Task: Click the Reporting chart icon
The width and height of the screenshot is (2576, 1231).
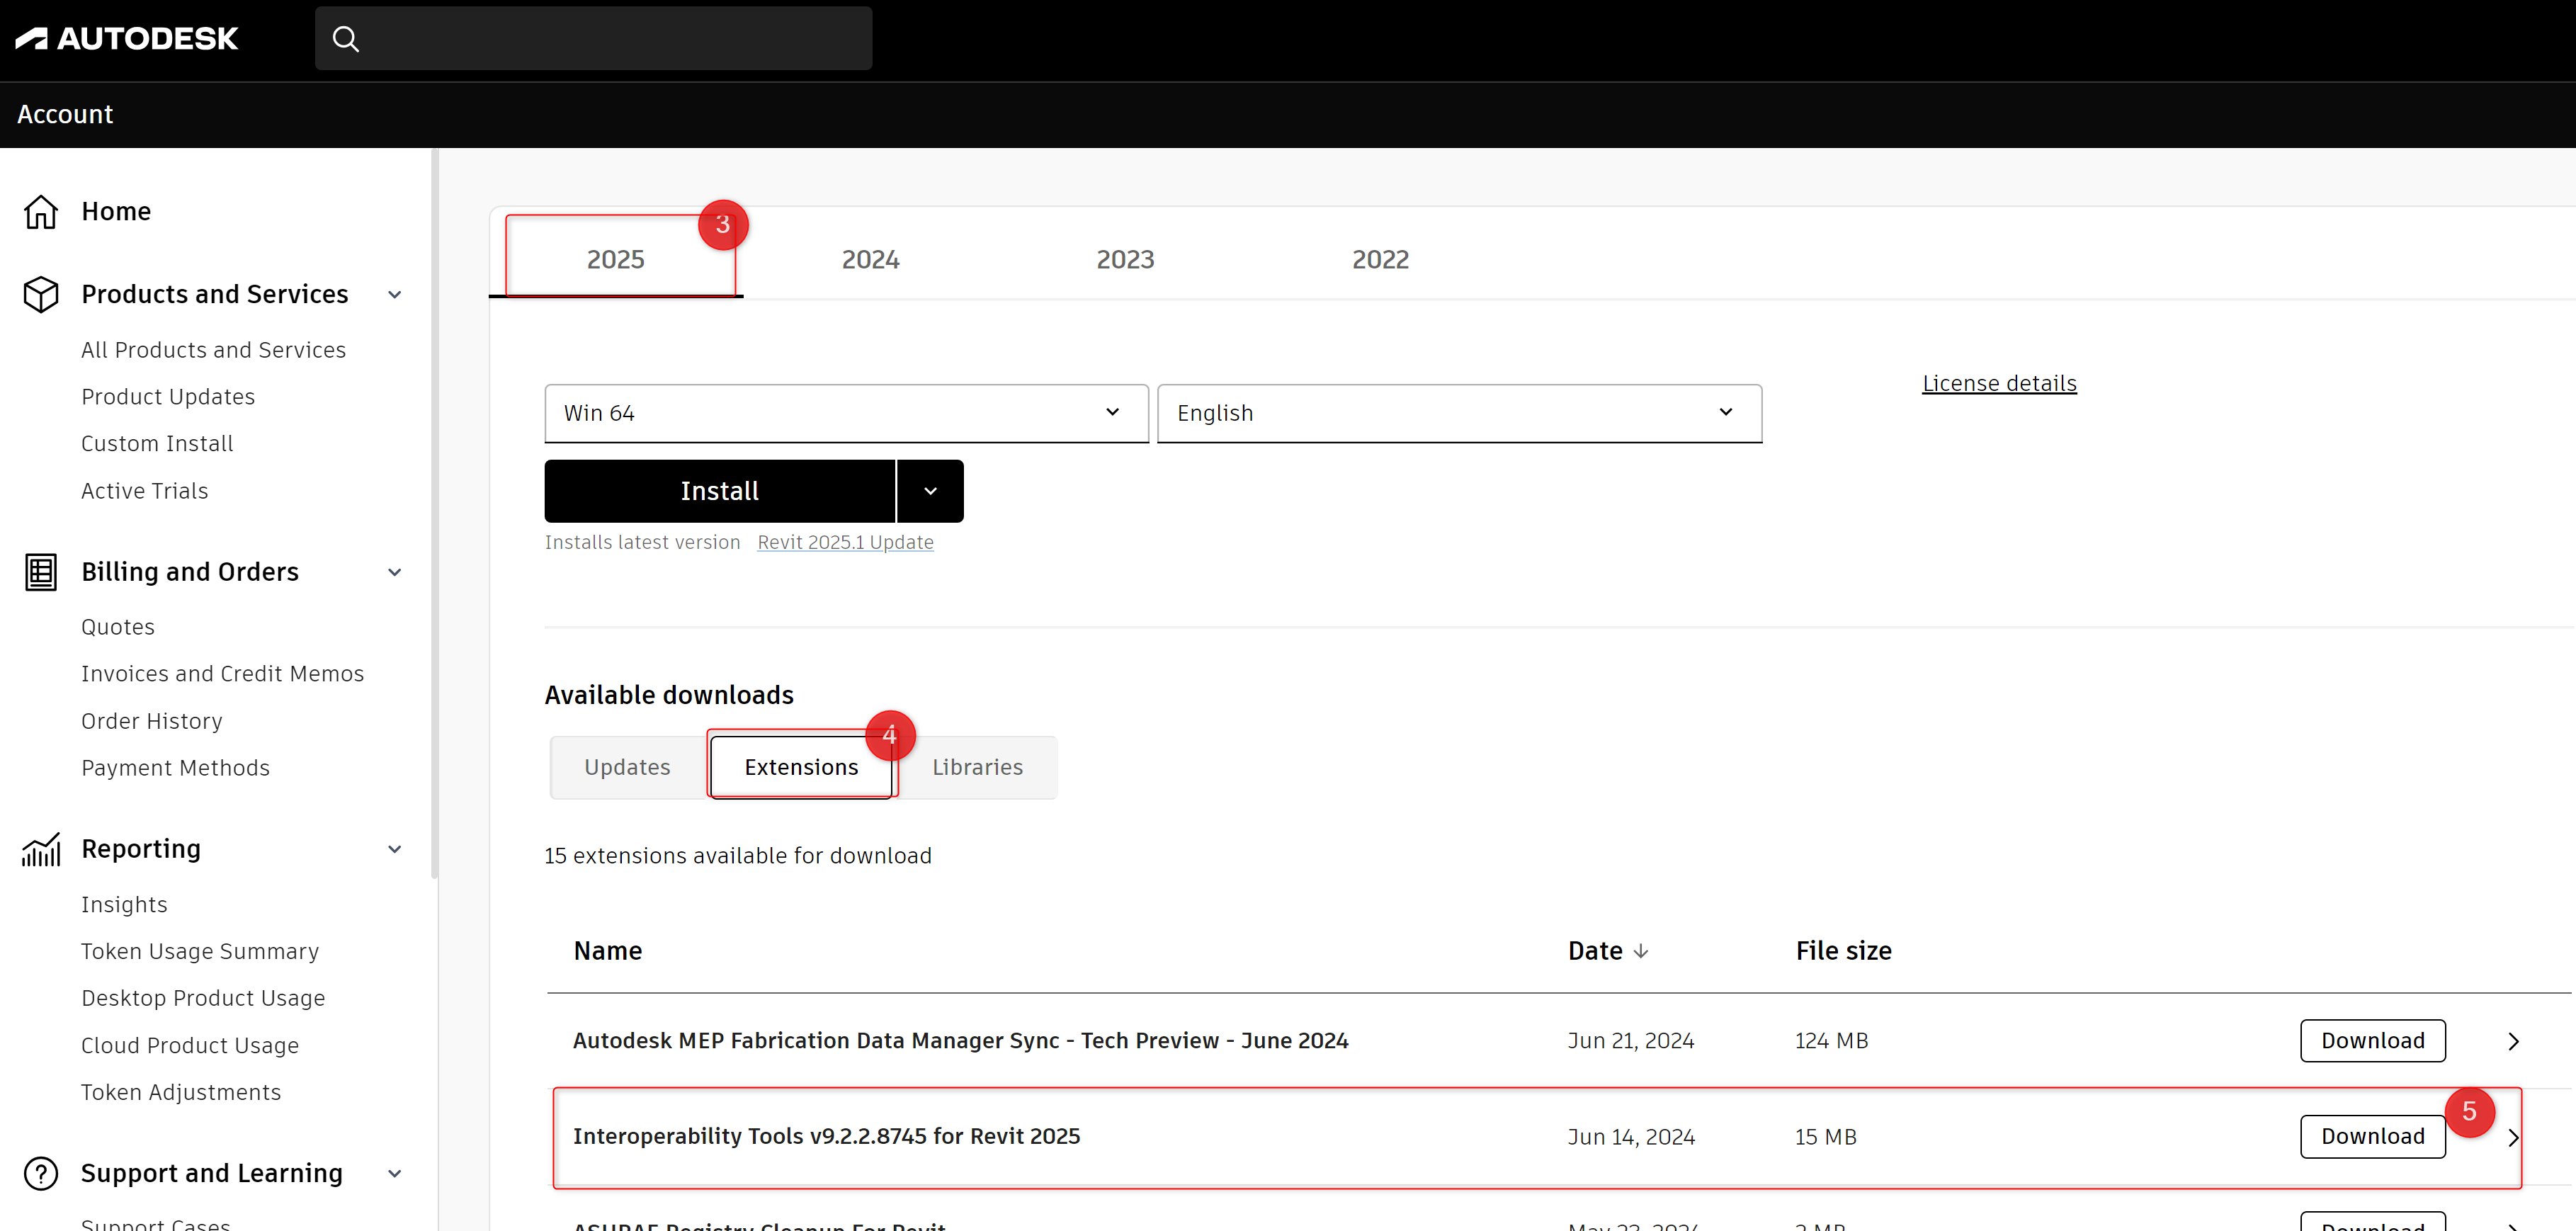Action: click(41, 850)
